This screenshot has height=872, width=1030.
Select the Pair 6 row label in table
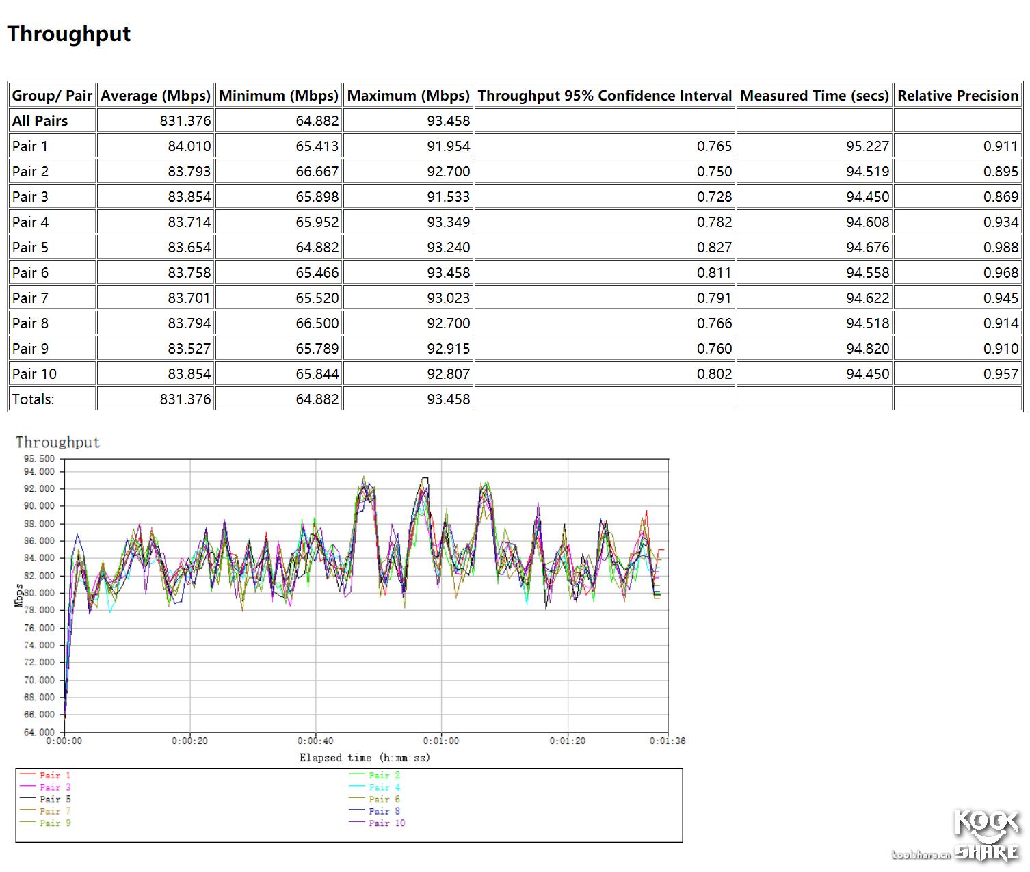click(x=31, y=273)
